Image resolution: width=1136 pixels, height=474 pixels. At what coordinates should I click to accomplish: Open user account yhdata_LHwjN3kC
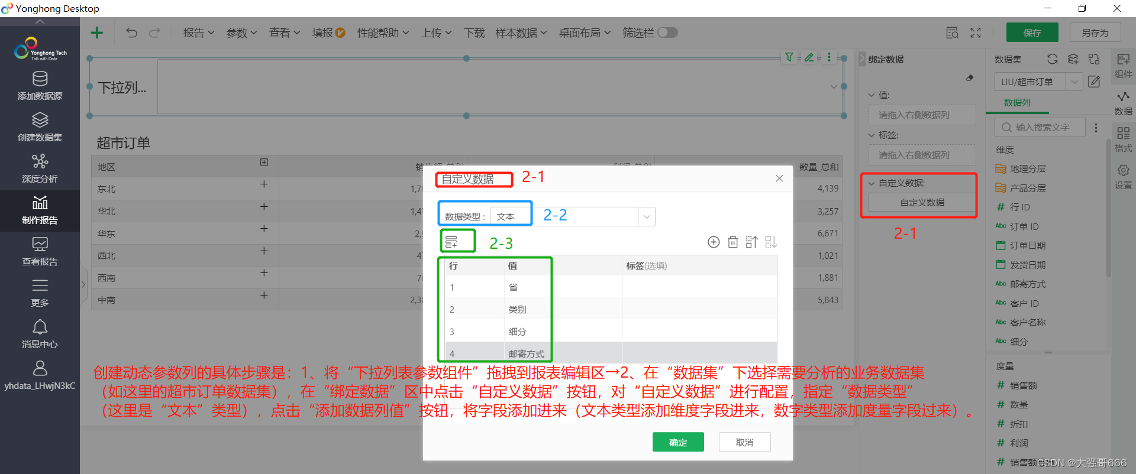tap(40, 376)
